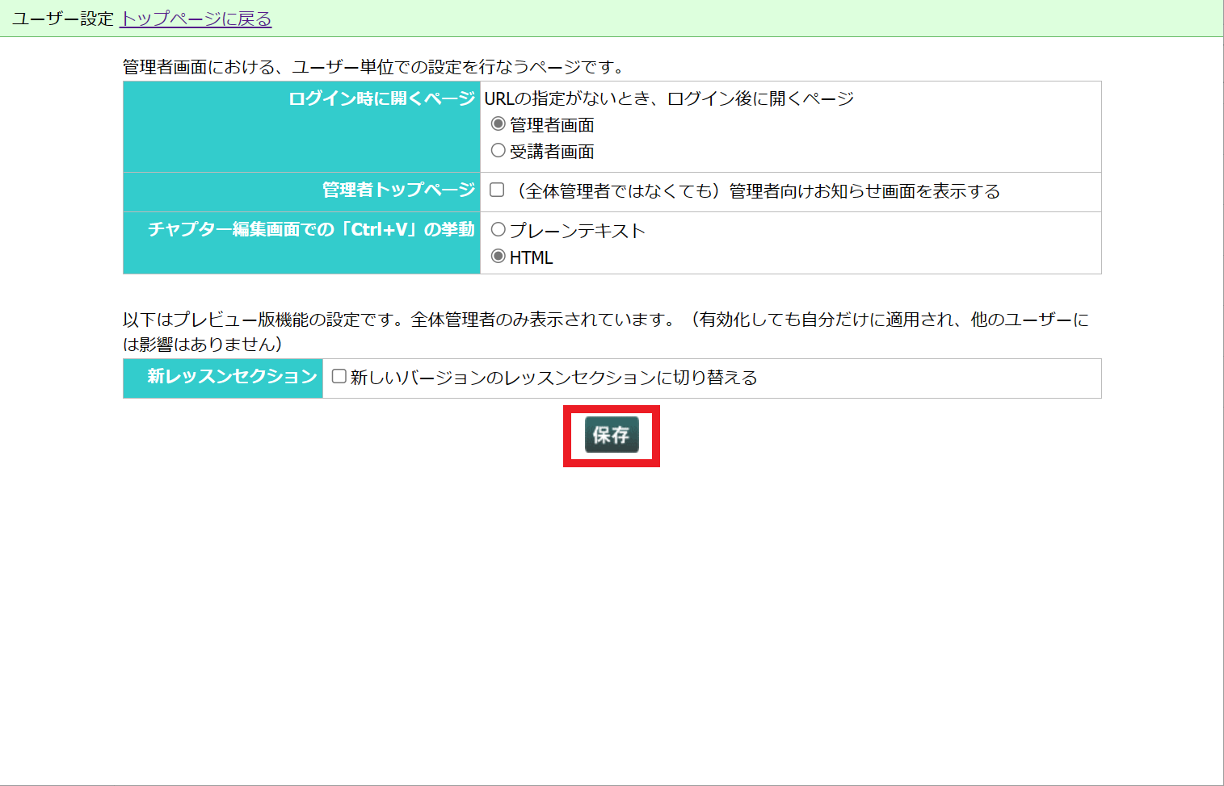Viewport: 1224px width, 786px height.
Task: Enable 管理者向けお知らせ画面を表示する checkbox
Action: pos(497,190)
